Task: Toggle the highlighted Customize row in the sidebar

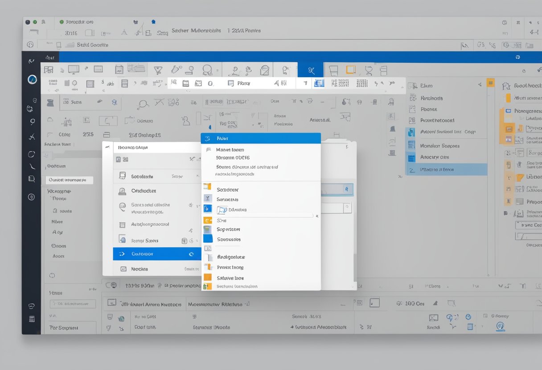Action: (157, 253)
